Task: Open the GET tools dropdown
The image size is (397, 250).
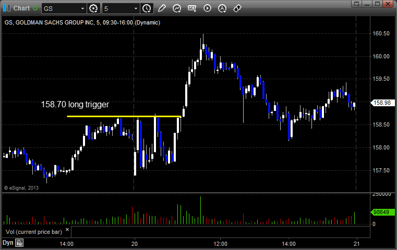Action: 192,8
